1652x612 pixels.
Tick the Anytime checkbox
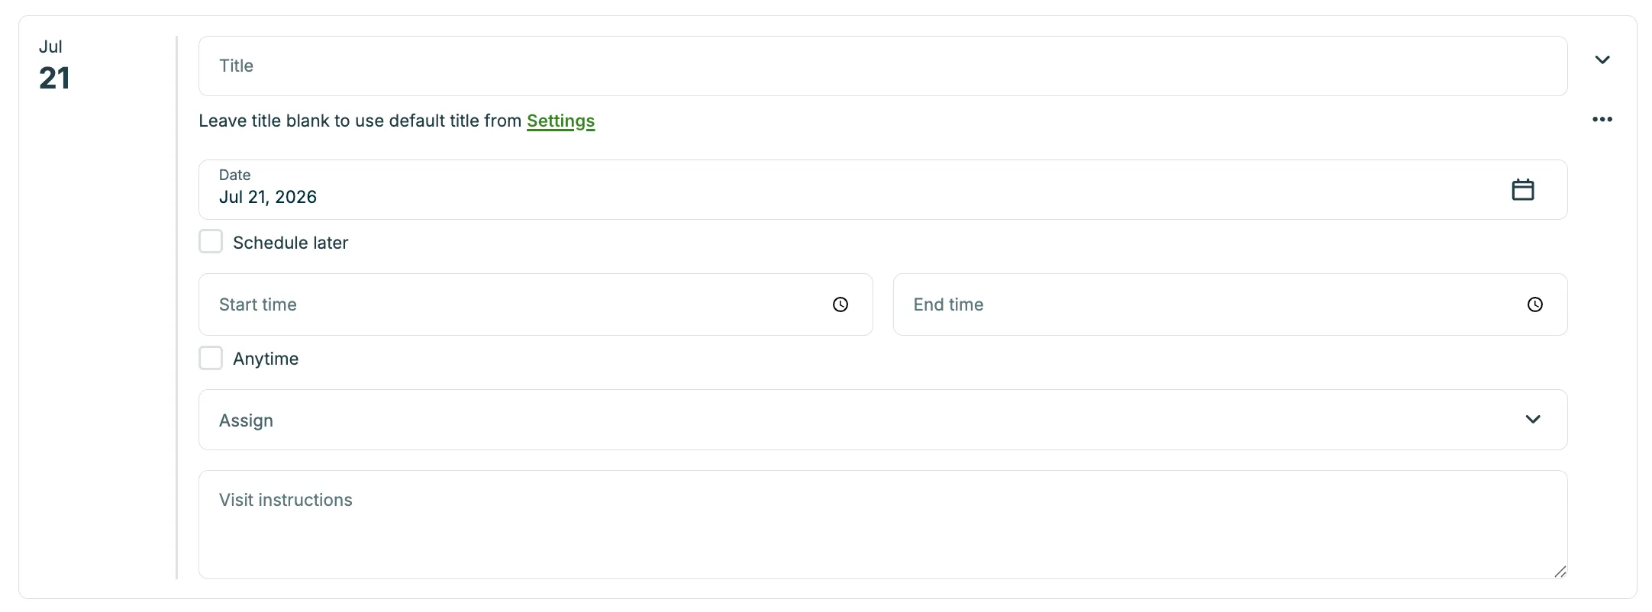(211, 358)
